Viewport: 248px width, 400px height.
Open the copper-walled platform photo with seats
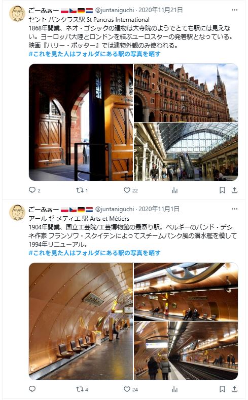(x=81, y=321)
